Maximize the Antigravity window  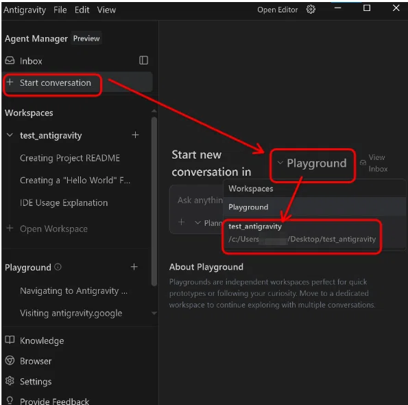(367, 8)
